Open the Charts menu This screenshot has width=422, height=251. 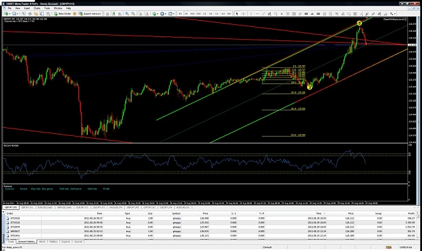37,8
